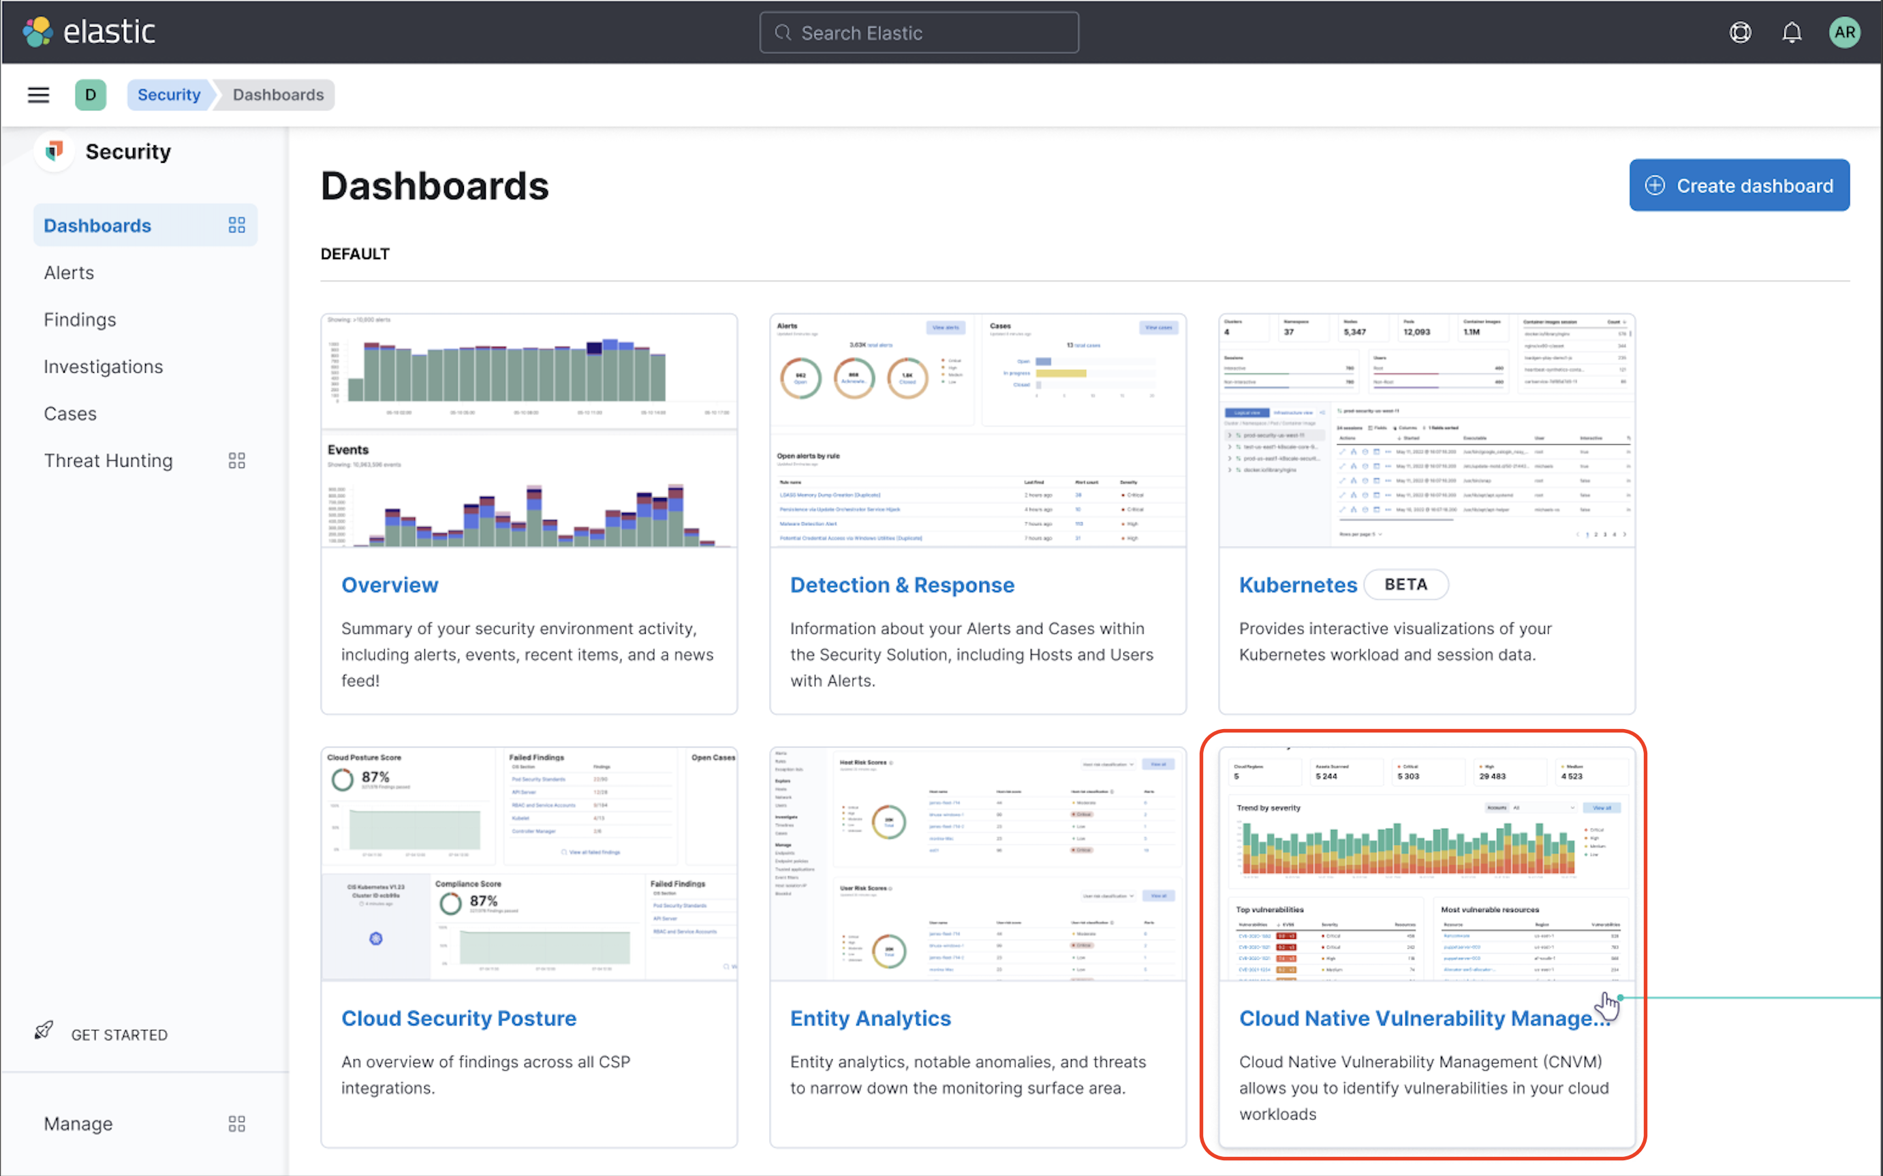The height and width of the screenshot is (1176, 1883).
Task: Open Cases from the sidebar
Action: (x=70, y=413)
